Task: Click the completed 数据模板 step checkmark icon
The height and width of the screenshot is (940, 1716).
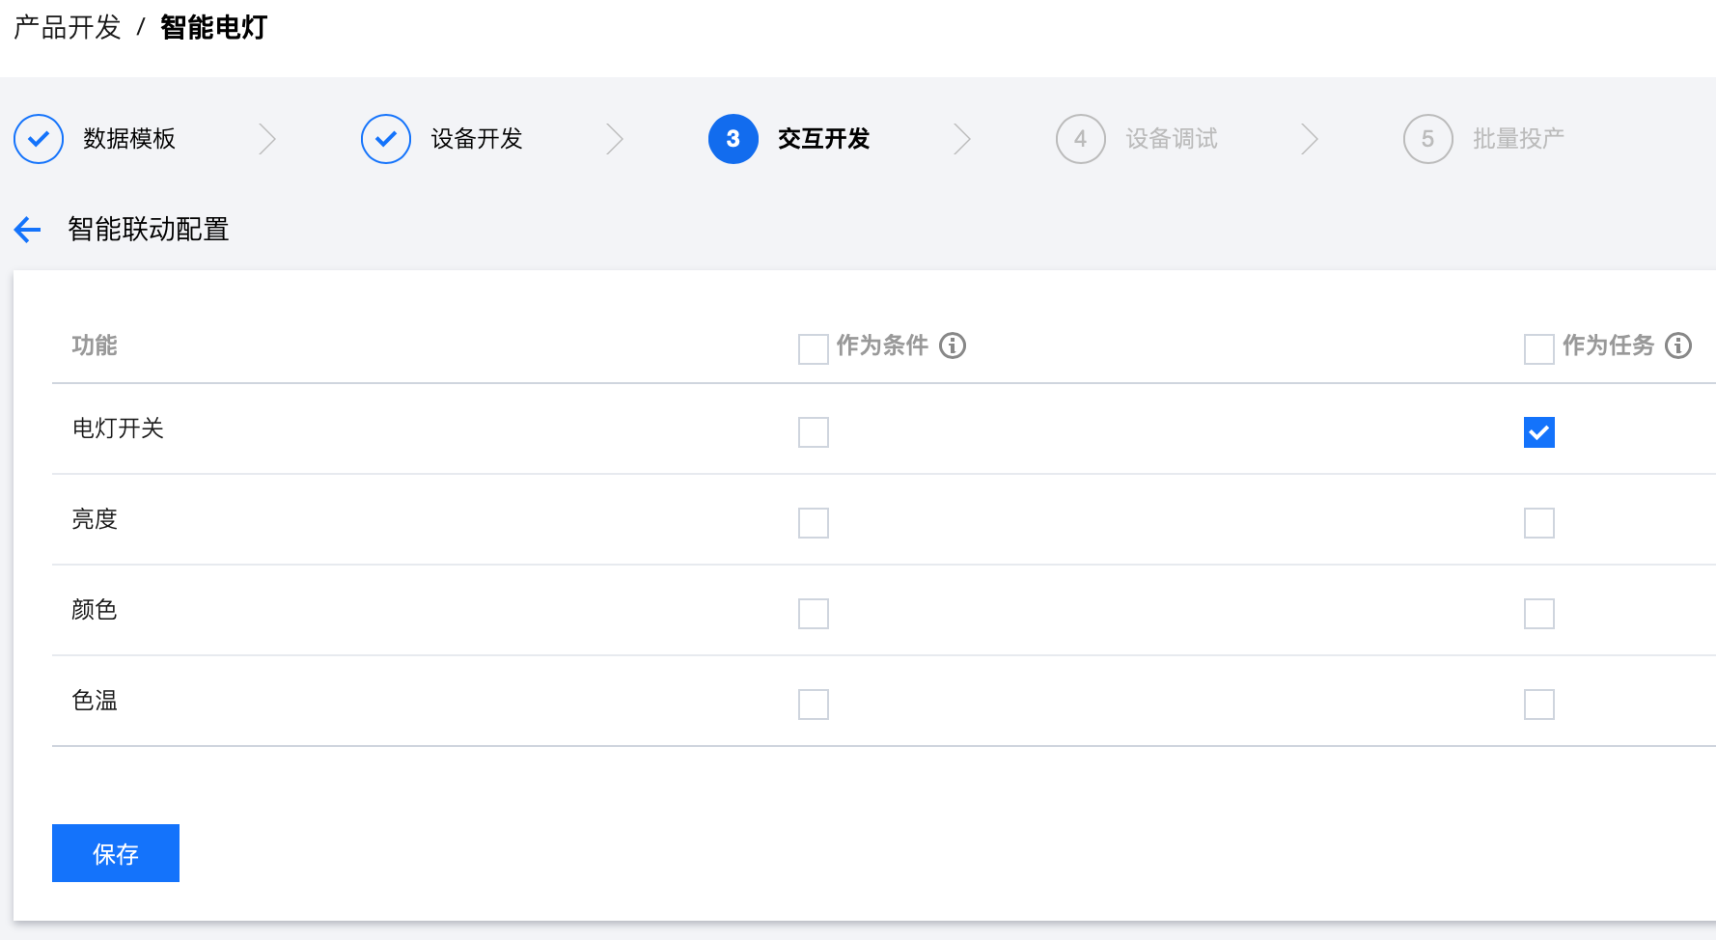Action: coord(39,139)
